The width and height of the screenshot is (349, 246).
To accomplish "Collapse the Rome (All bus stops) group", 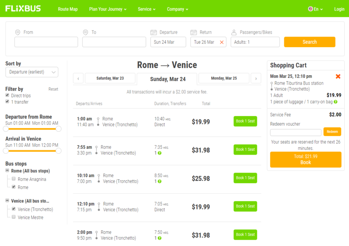I will click(7, 171).
